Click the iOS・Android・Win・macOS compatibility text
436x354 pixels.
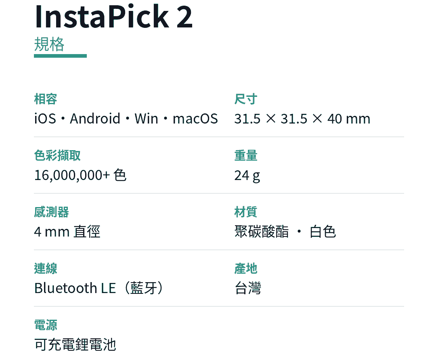126,118
